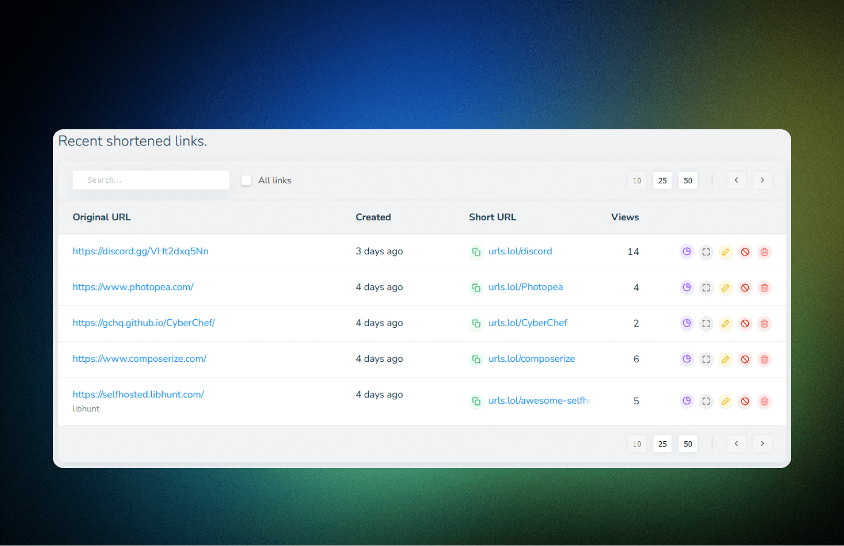Click the Created column header
This screenshot has height=546, width=844.
point(373,217)
